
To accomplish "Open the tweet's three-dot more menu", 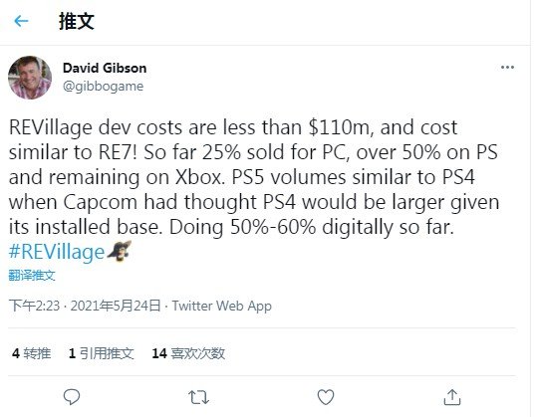I will [x=507, y=67].
